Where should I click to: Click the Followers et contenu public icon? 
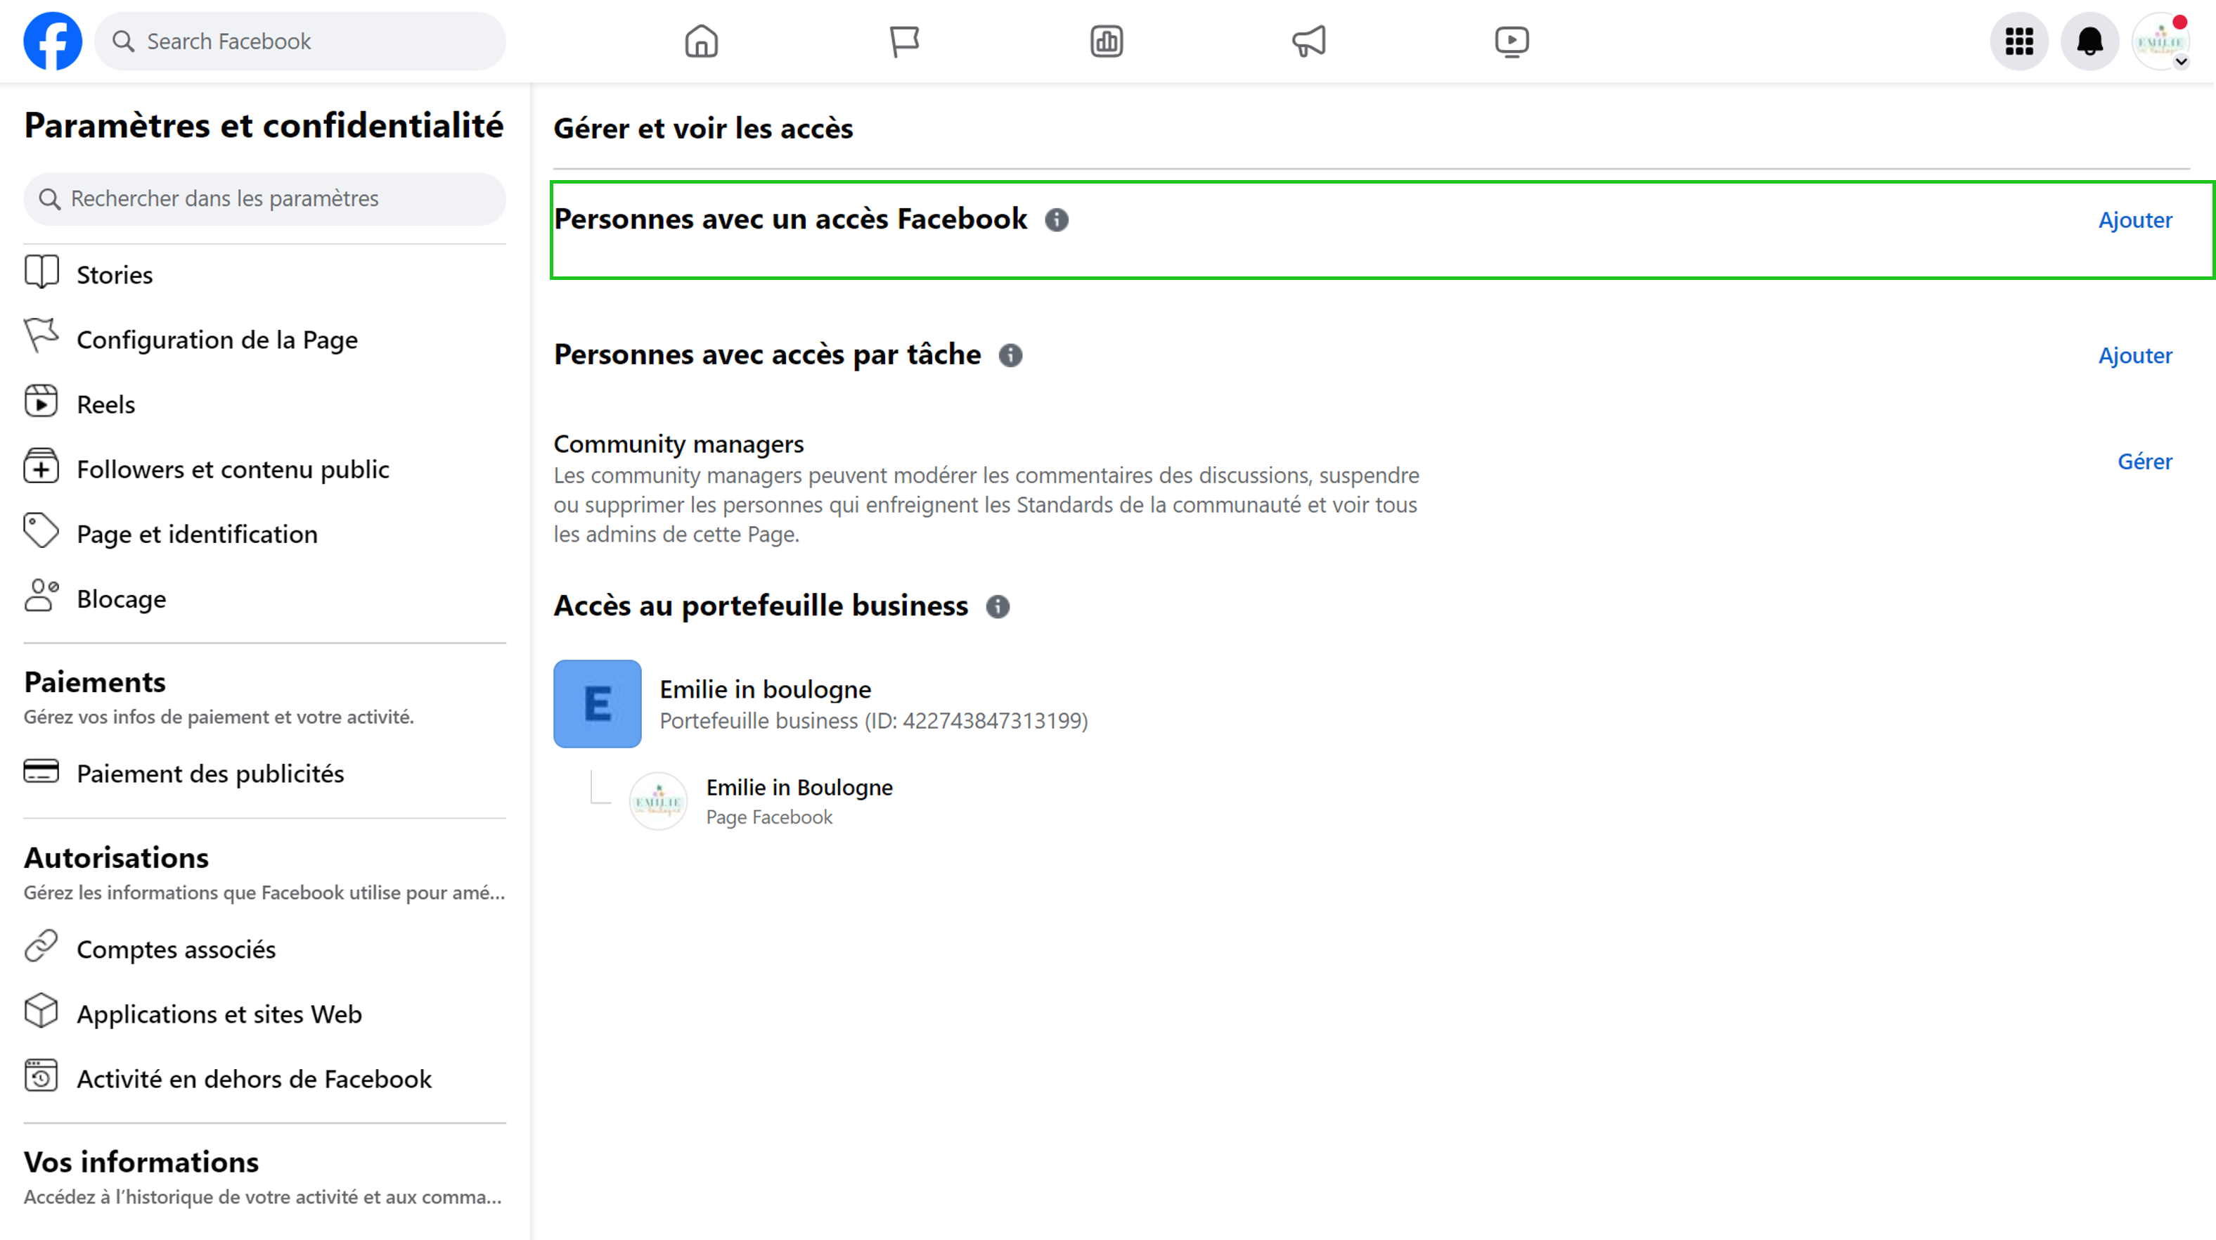41,466
